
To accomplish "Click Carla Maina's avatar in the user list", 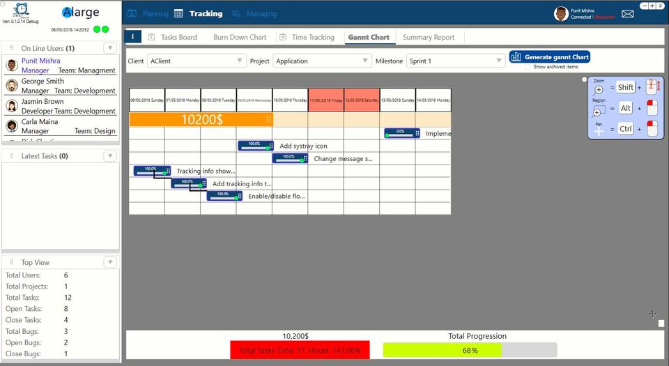I will pyautogui.click(x=12, y=126).
